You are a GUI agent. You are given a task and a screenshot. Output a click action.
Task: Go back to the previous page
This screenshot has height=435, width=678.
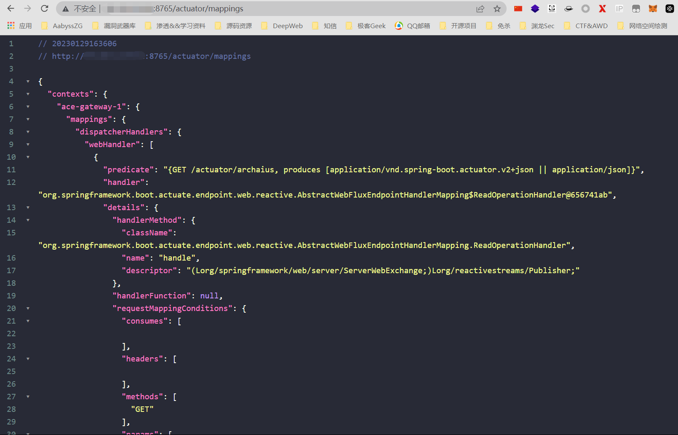(11, 8)
